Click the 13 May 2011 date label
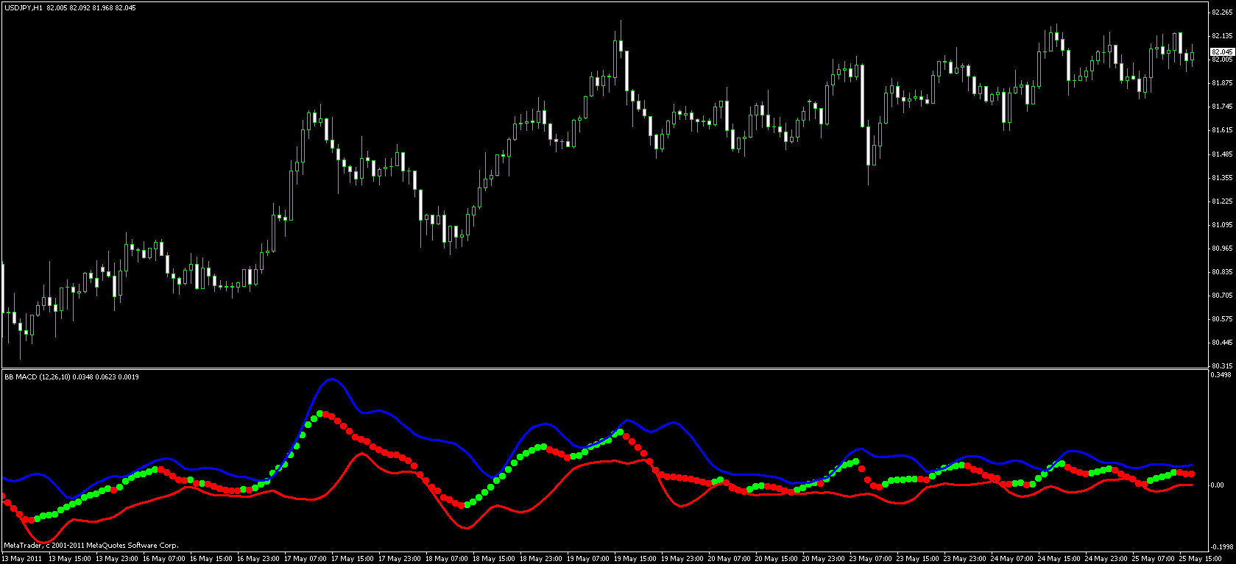1236x564 pixels. click(22, 559)
